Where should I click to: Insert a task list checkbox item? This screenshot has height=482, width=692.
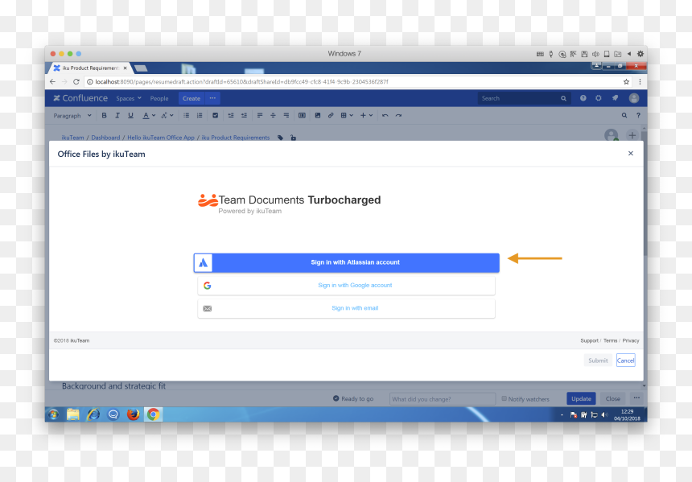(216, 116)
